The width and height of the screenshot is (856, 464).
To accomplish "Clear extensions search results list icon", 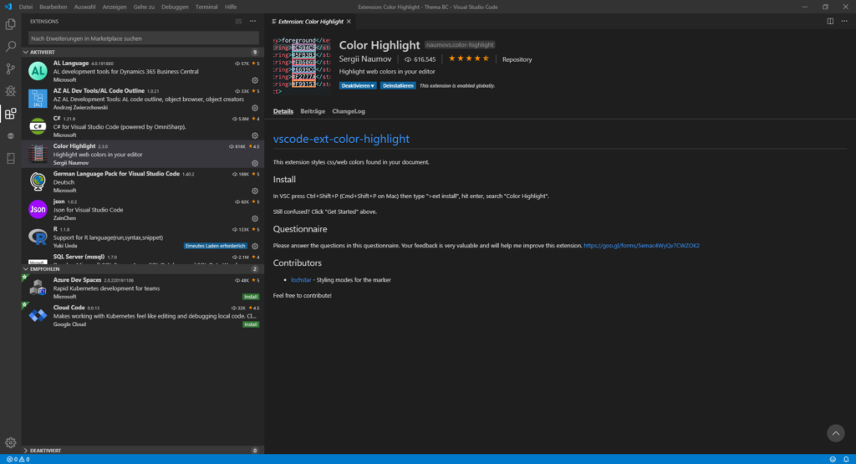I will (x=238, y=21).
